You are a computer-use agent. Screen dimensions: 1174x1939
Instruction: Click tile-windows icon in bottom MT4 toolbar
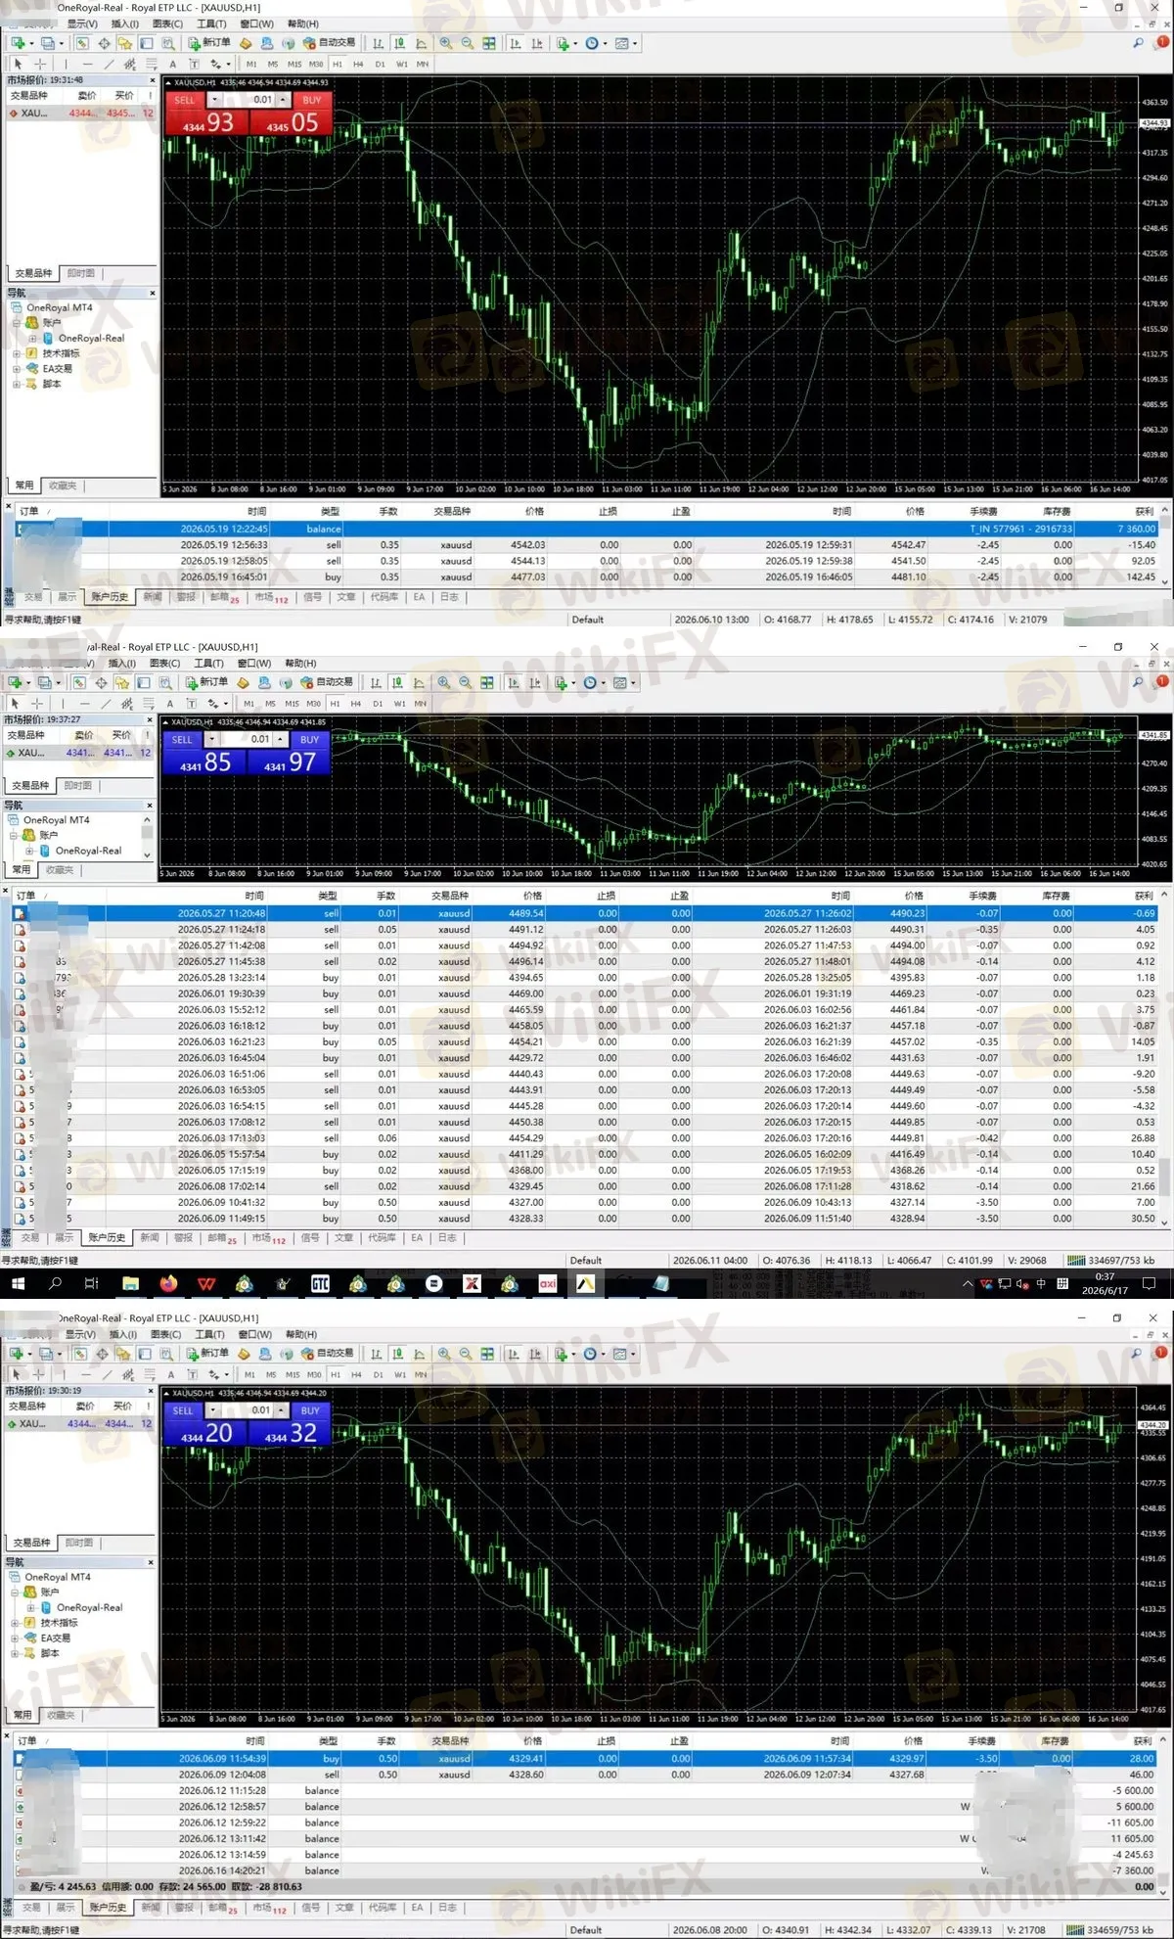[x=487, y=1354]
